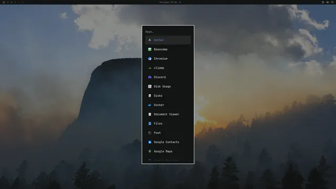Open the rightmost tray icon in top bar
The width and height of the screenshot is (336, 189).
332,2
